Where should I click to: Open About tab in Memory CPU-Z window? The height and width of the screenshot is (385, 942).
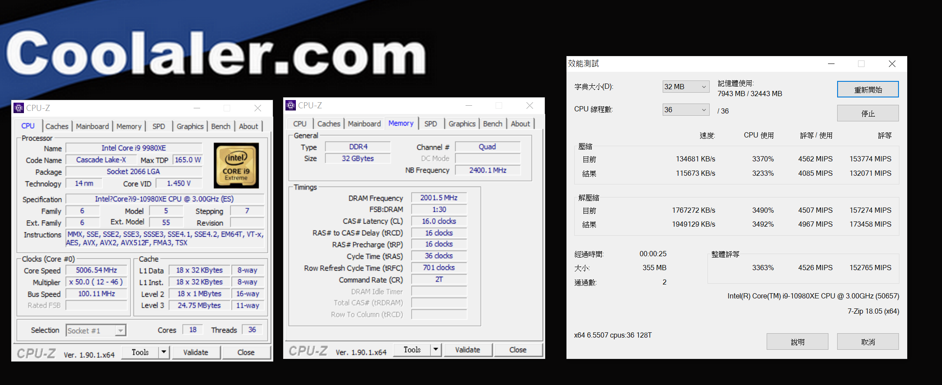520,124
